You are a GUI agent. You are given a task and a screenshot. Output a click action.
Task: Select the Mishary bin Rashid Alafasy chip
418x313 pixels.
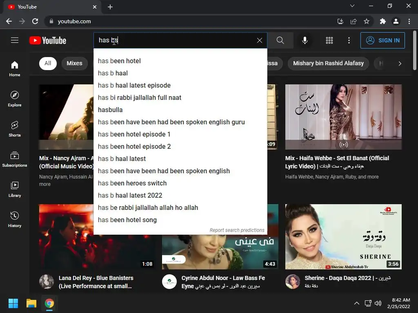pos(329,63)
